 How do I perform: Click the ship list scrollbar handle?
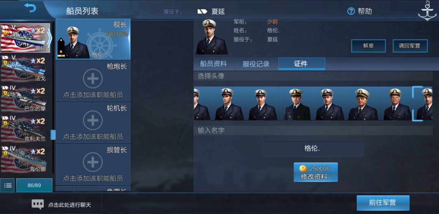click(53, 135)
